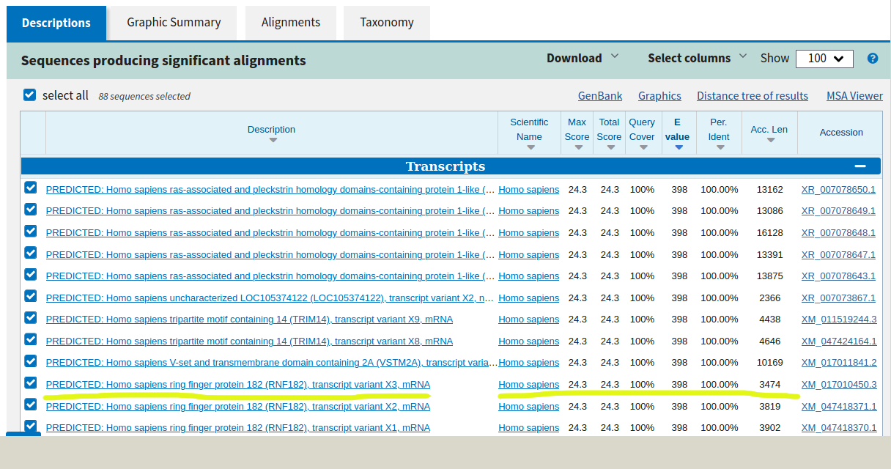This screenshot has width=891, height=469.
Task: Toggle the select all checkbox
Action: click(30, 95)
